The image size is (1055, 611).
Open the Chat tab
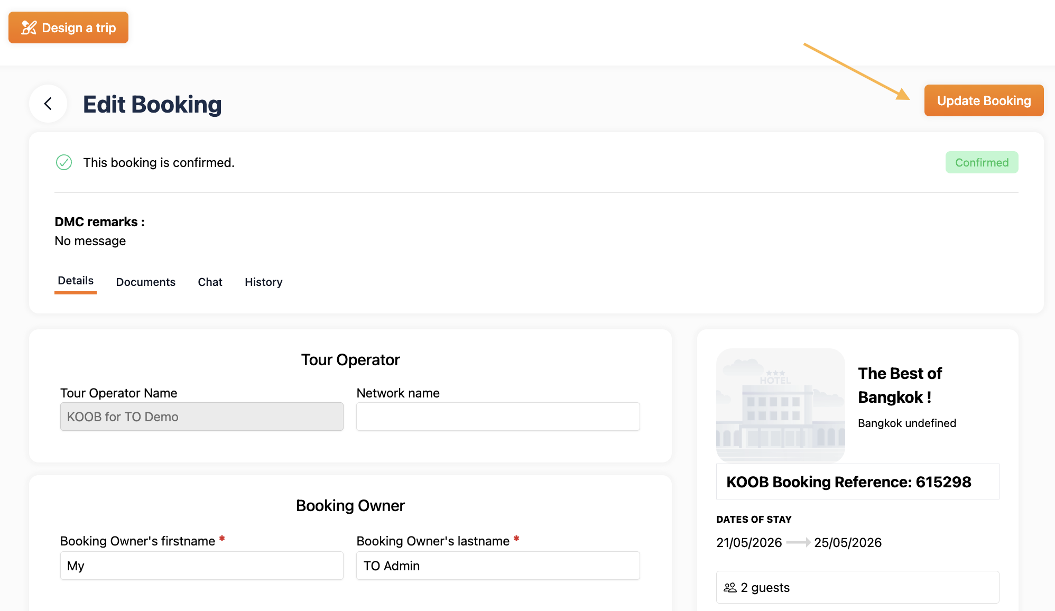210,282
